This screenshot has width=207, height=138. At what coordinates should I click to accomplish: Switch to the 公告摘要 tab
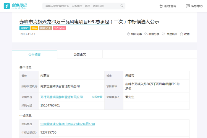[34, 55]
